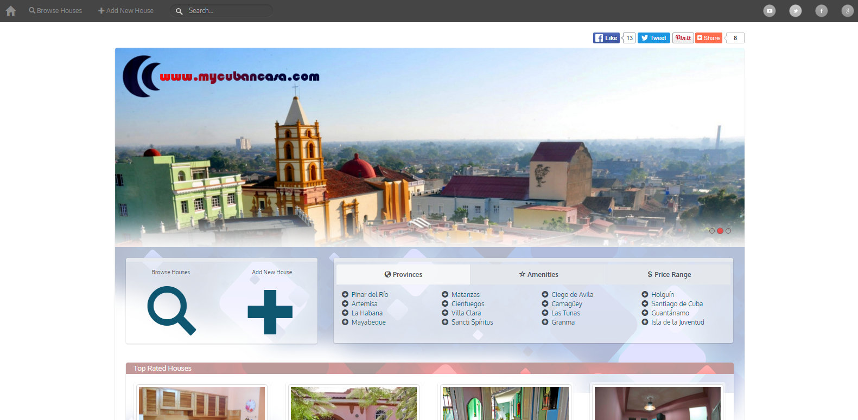Expand the Matanzas province
Screen dimensions: 858x420
461,295
